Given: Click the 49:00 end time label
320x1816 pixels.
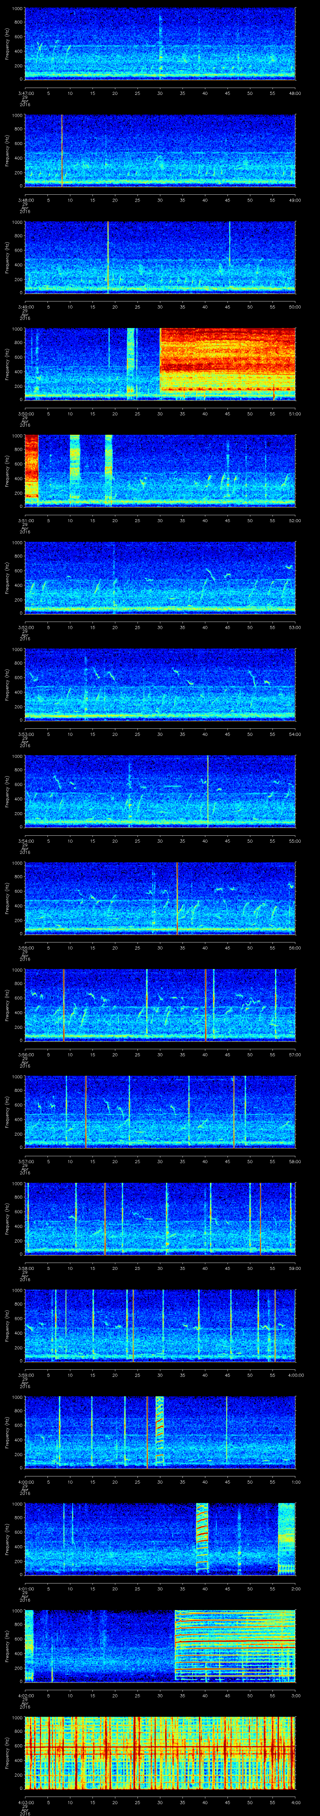Looking at the screenshot, I should click(x=295, y=200).
